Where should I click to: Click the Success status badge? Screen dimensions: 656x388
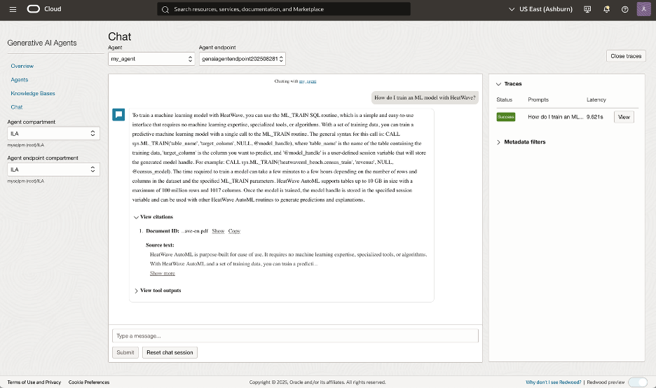(506, 117)
